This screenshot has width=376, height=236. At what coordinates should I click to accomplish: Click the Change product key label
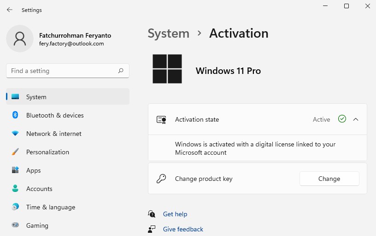coord(204,179)
